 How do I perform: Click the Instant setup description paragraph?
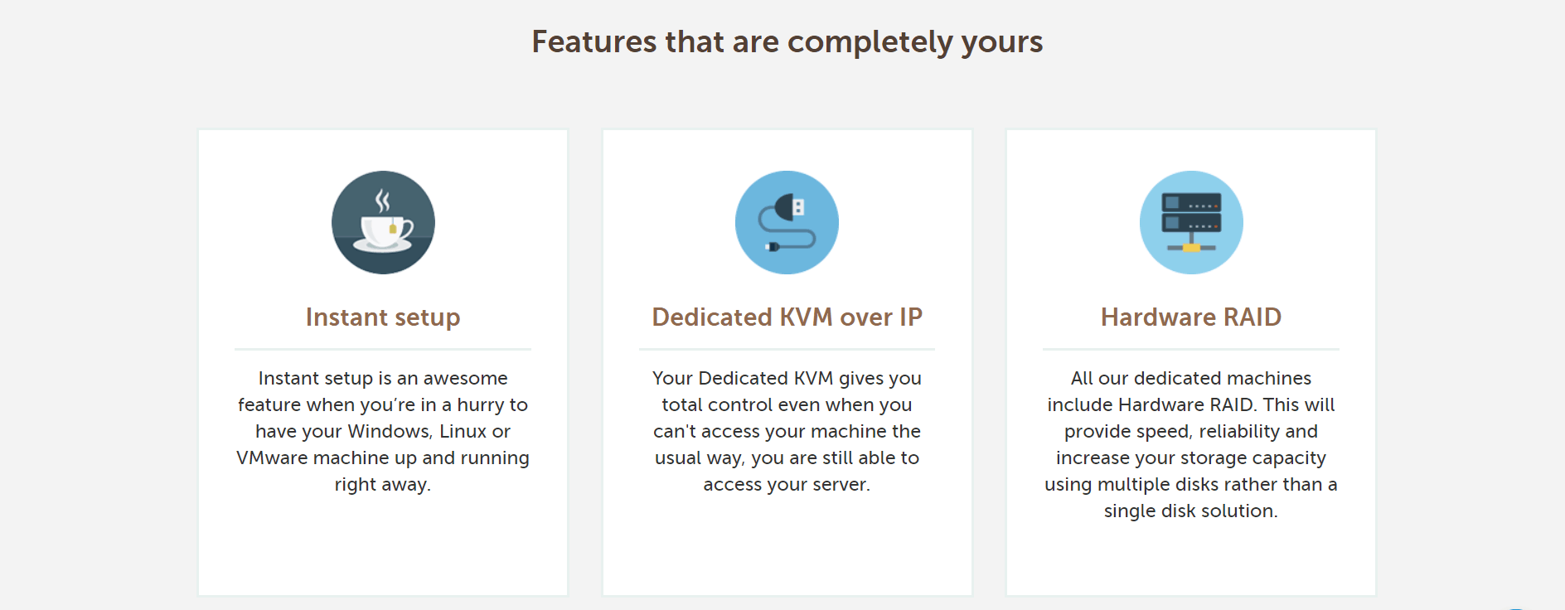coord(383,431)
